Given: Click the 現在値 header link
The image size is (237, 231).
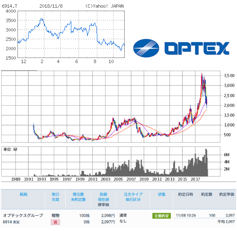Looking at the screenshot, I should pos(103,199).
